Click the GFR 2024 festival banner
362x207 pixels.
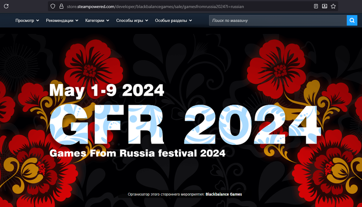pyautogui.click(x=185, y=124)
